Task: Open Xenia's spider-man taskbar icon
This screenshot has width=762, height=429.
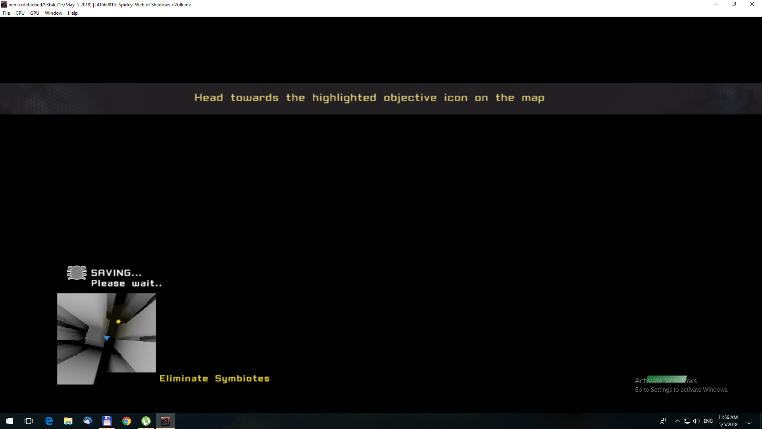Action: (x=165, y=421)
